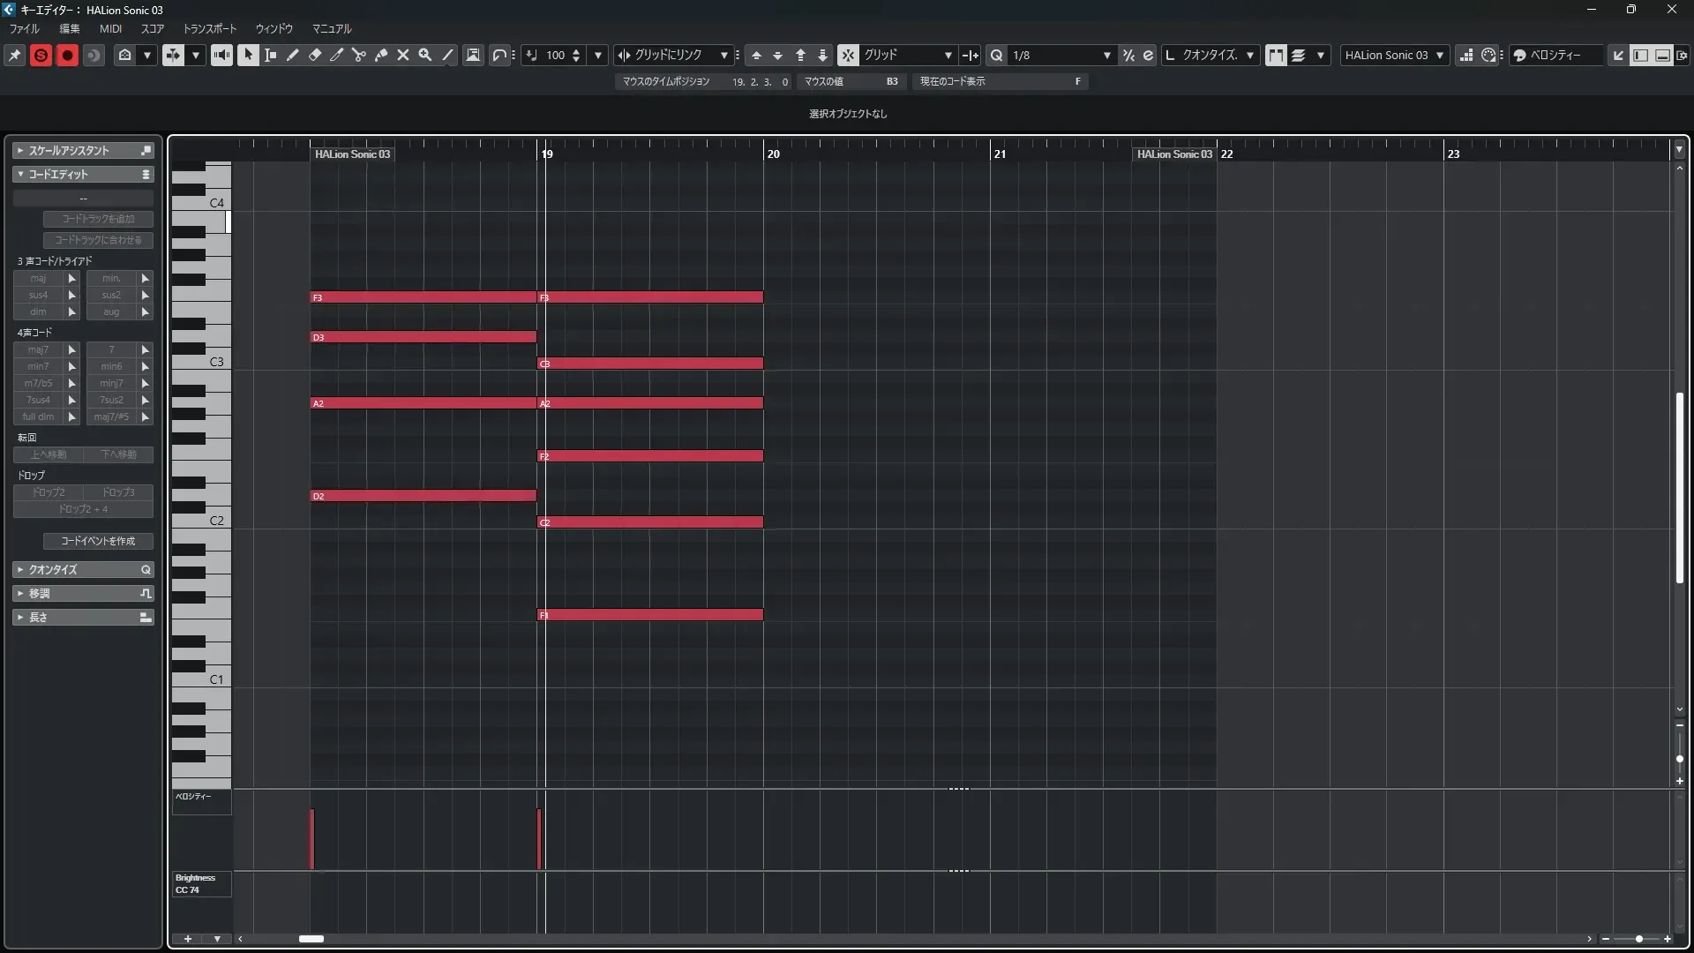This screenshot has width=1694, height=953.
Task: Select the Mute X tool
Action: point(403,55)
